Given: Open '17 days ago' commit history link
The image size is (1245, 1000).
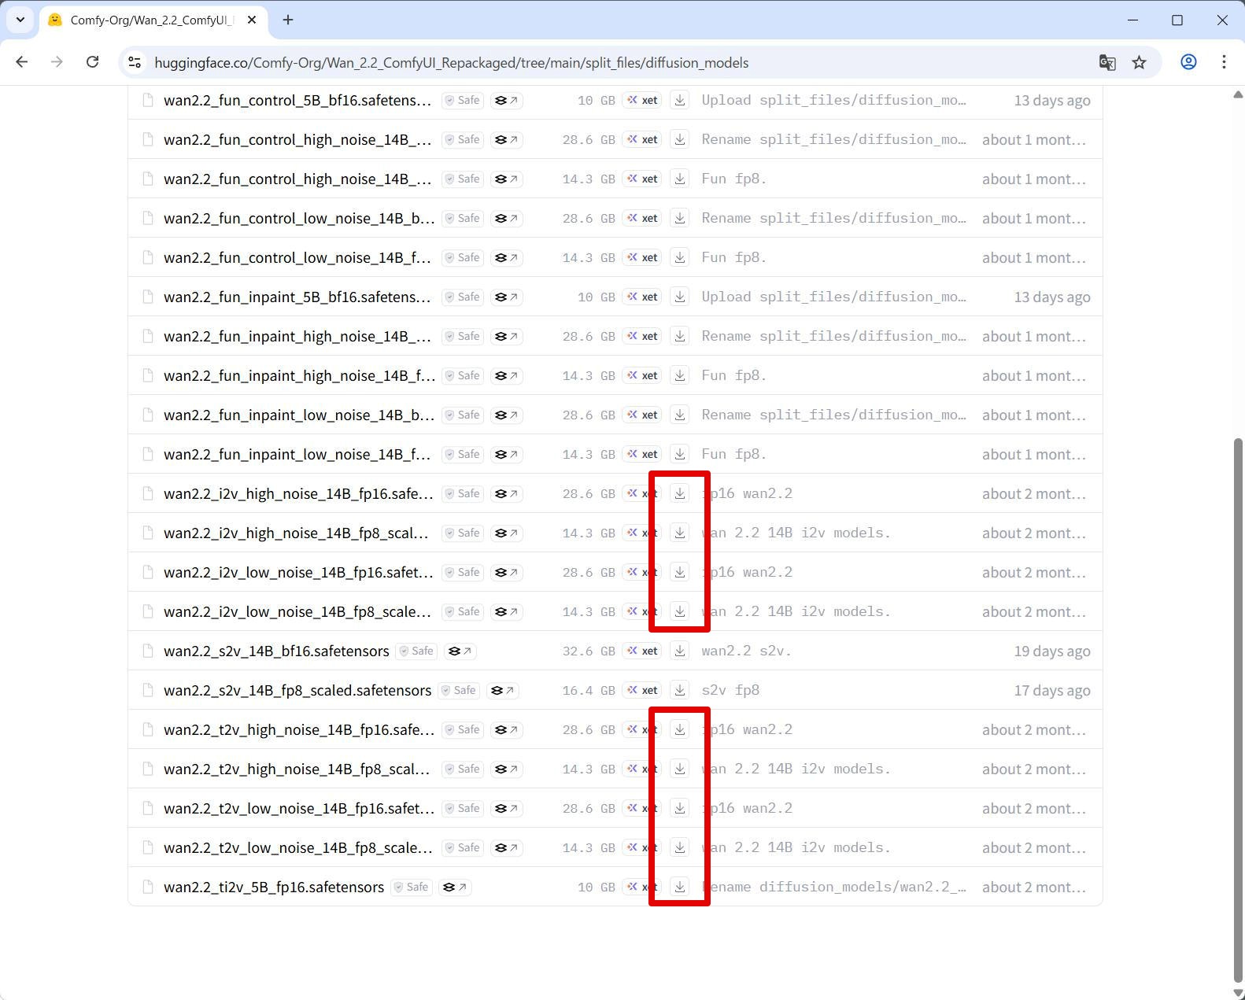Looking at the screenshot, I should tap(1052, 690).
